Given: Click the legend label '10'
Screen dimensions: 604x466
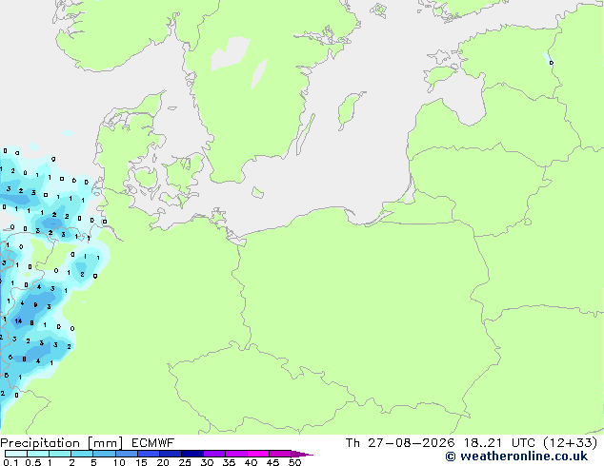Looking at the screenshot, I should click(x=119, y=462).
